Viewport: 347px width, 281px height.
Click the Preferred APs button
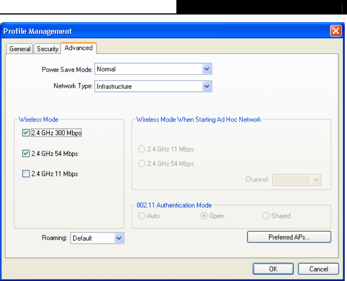(289, 237)
